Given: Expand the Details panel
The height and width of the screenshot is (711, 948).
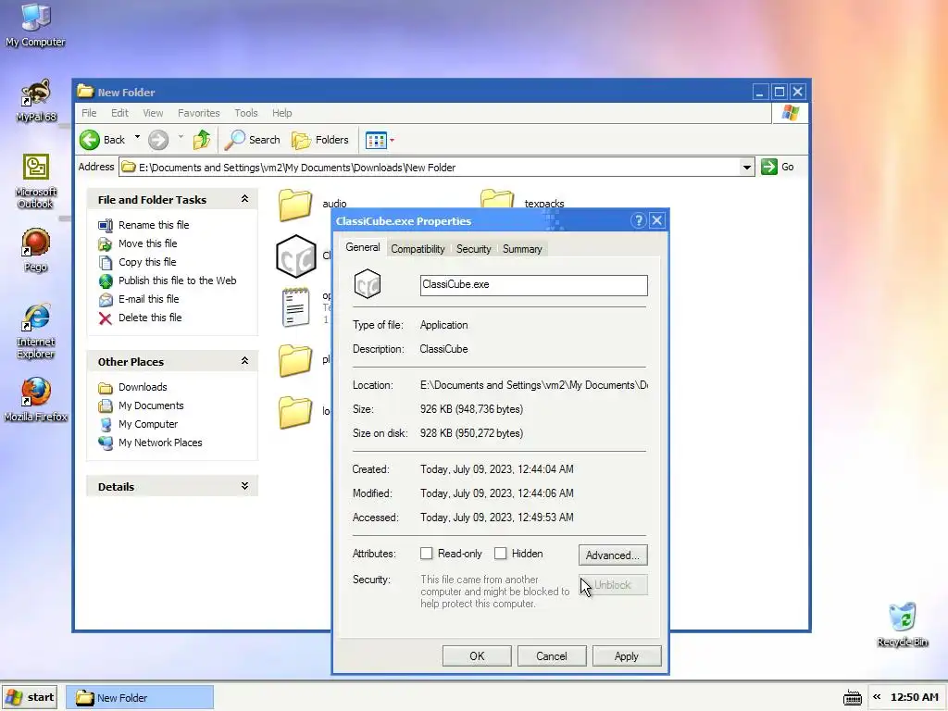Looking at the screenshot, I should coord(244,486).
